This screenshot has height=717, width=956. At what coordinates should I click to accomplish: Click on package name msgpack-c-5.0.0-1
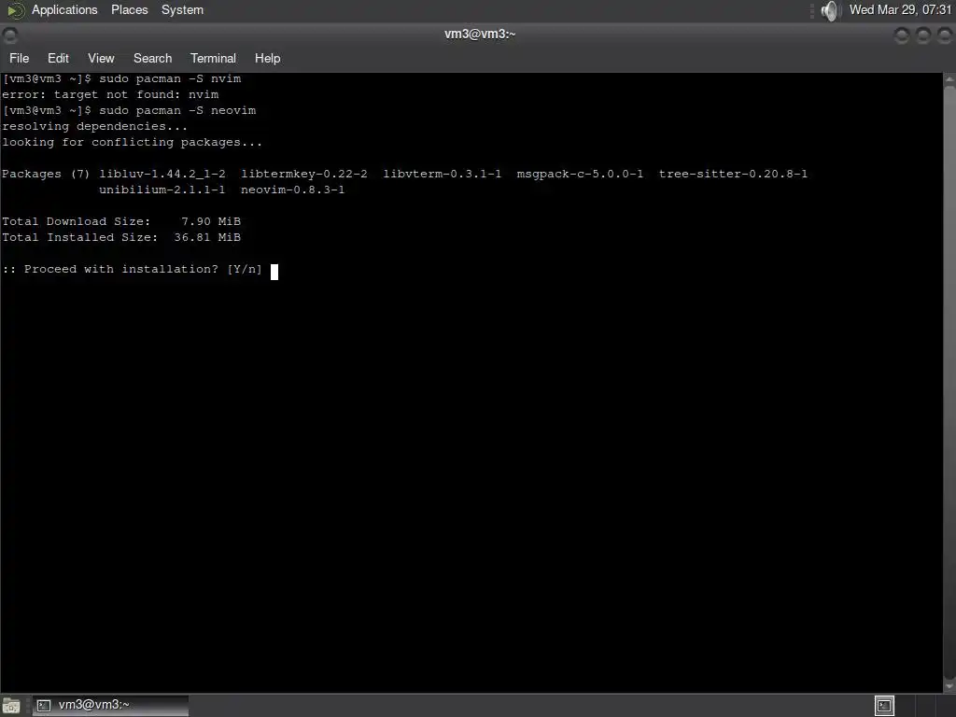point(580,174)
